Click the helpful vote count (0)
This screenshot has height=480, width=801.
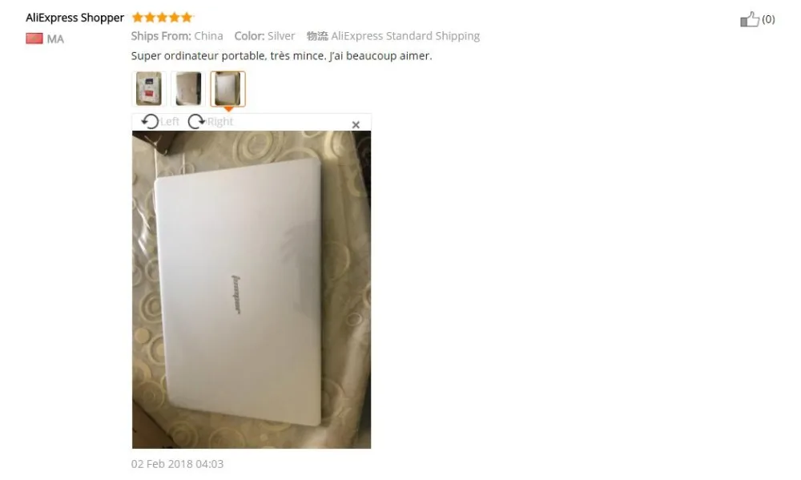tap(768, 19)
